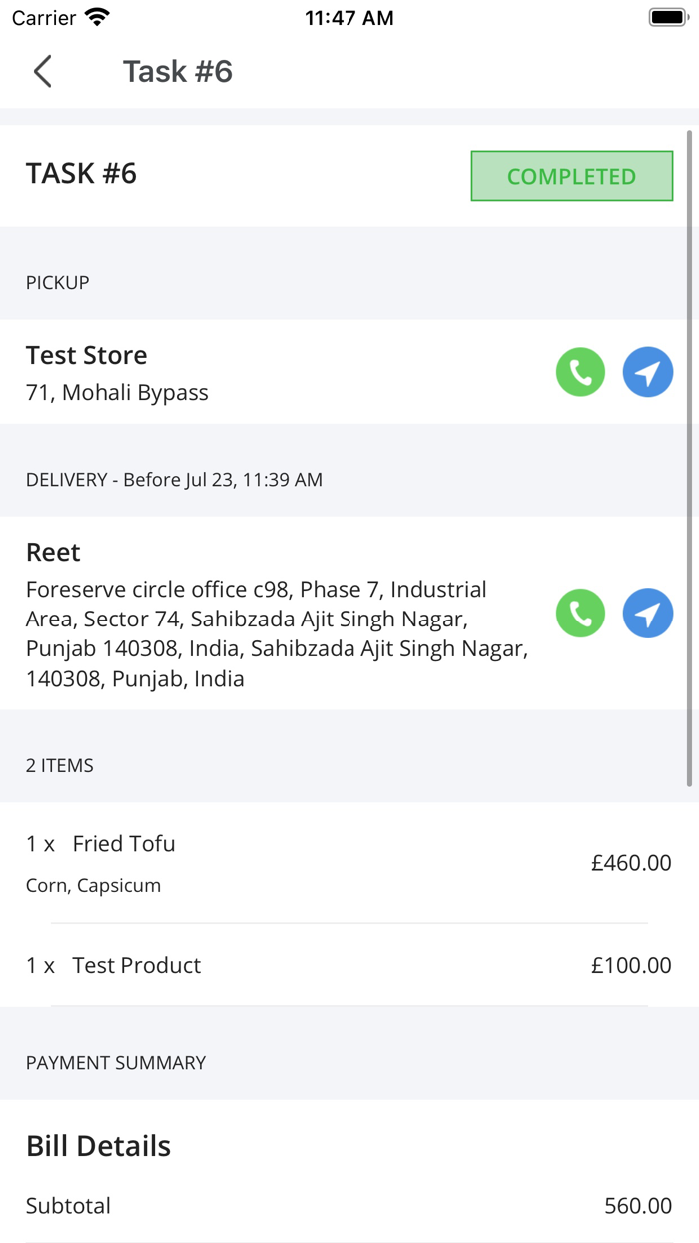Open navigation to Test Store pickup
This screenshot has width=699, height=1243.
(x=648, y=373)
